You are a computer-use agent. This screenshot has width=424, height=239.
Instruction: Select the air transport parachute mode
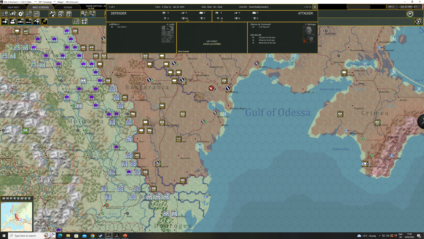(x=36, y=22)
